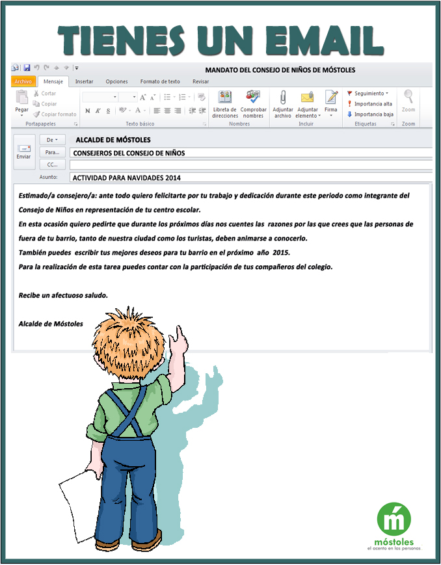This screenshot has width=441, height=565.
Task: Click the Save icon in quick access toolbar
Action: (27, 68)
